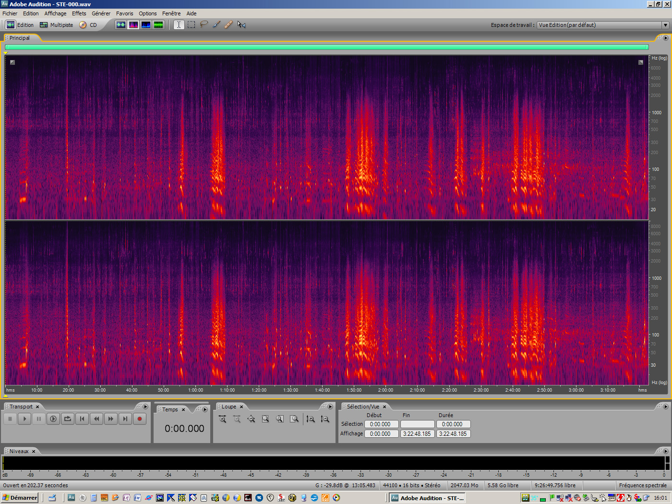Expand the Sélection/Vue panel options menu
Image resolution: width=672 pixels, height=504 pixels.
pos(666,407)
